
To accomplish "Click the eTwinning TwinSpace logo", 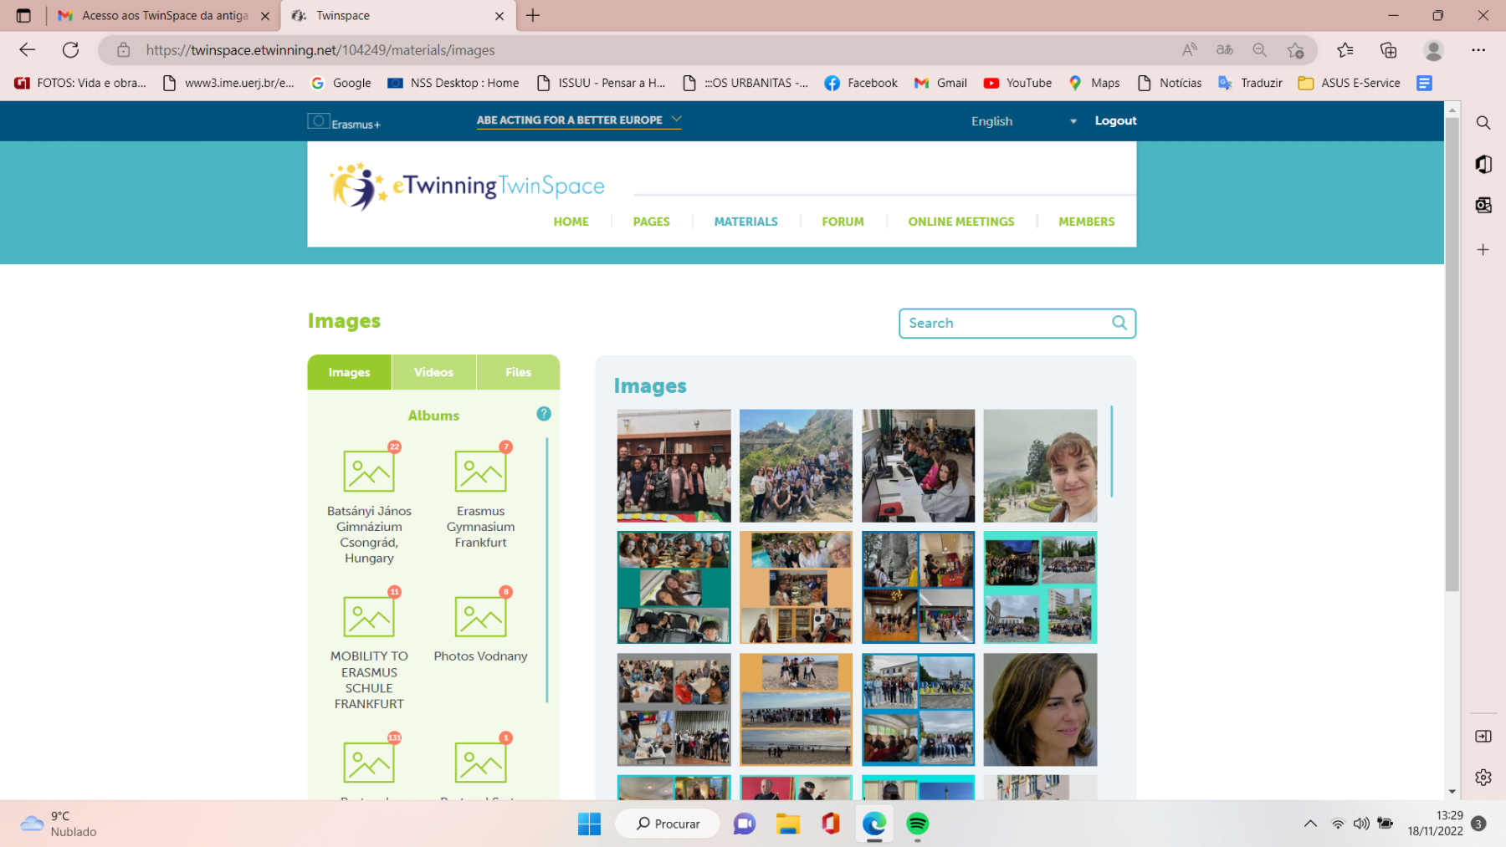I will click(x=467, y=186).
